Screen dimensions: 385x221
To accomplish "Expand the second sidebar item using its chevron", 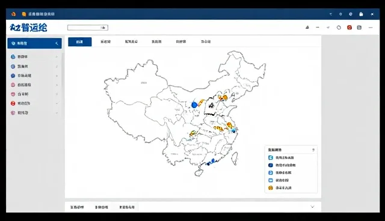I will (57, 67).
